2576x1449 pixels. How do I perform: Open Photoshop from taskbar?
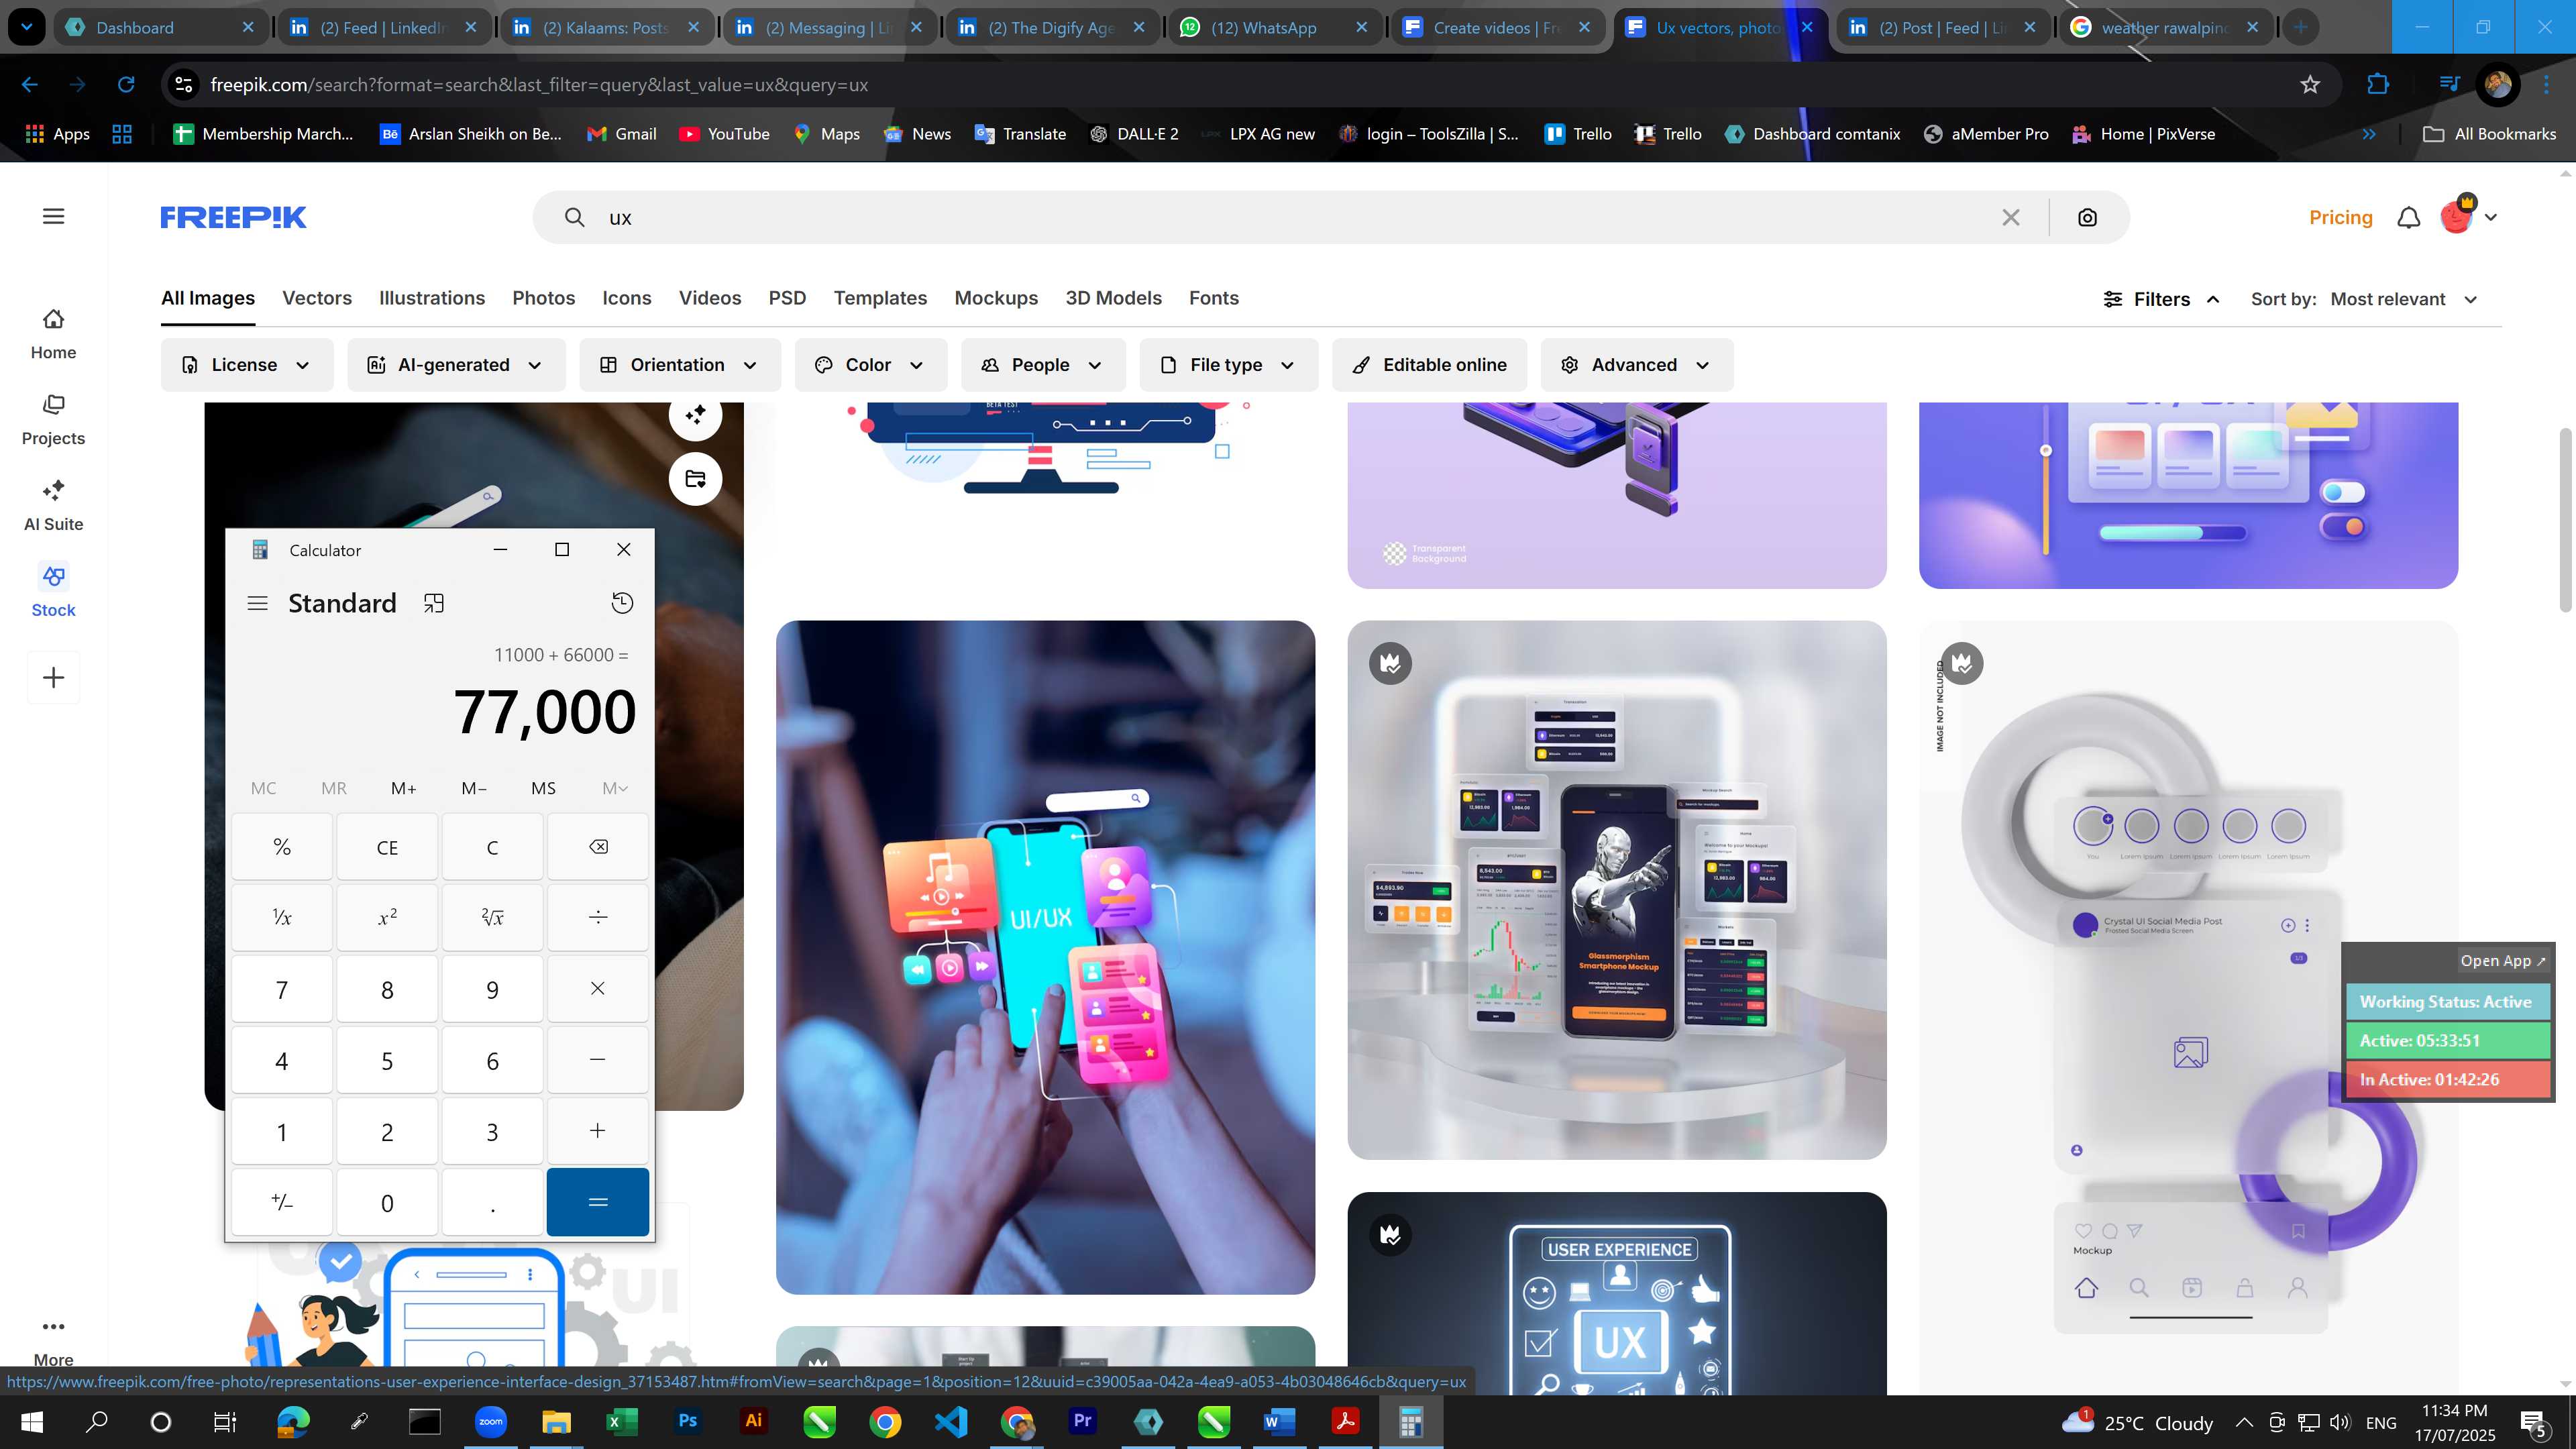pyautogui.click(x=687, y=1421)
